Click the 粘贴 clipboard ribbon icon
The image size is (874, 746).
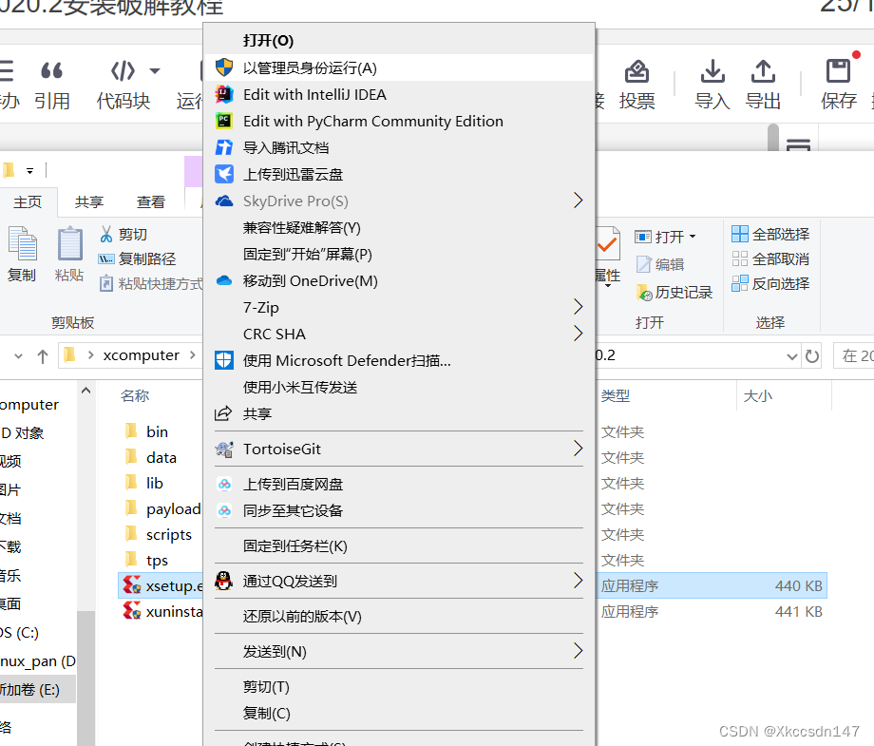tap(70, 243)
